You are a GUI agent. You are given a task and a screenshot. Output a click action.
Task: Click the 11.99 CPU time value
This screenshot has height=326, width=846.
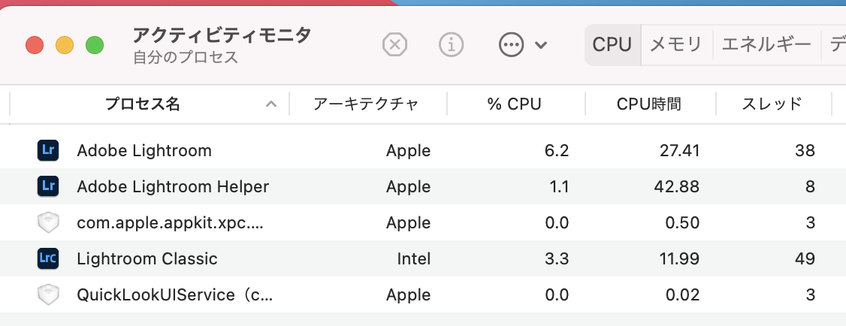(681, 259)
